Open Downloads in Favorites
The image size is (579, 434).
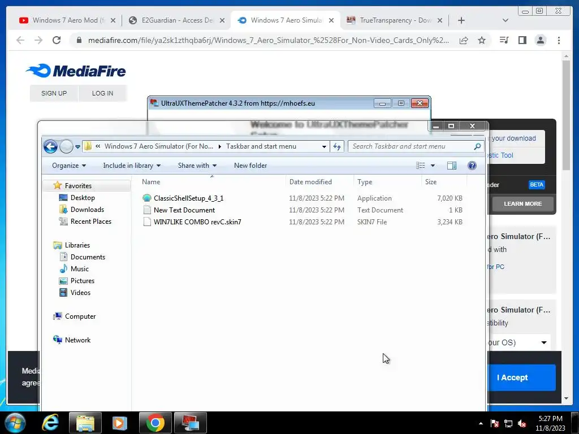coord(87,210)
